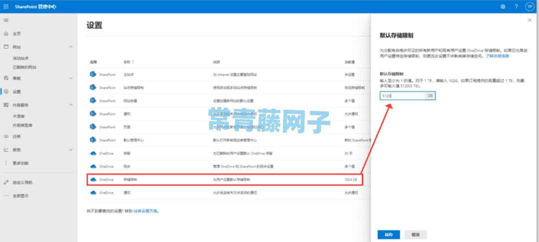Viewport: 539px width, 242px height.
Task: Expand the 报告 section chevron
Action: pyautogui.click(x=71, y=150)
